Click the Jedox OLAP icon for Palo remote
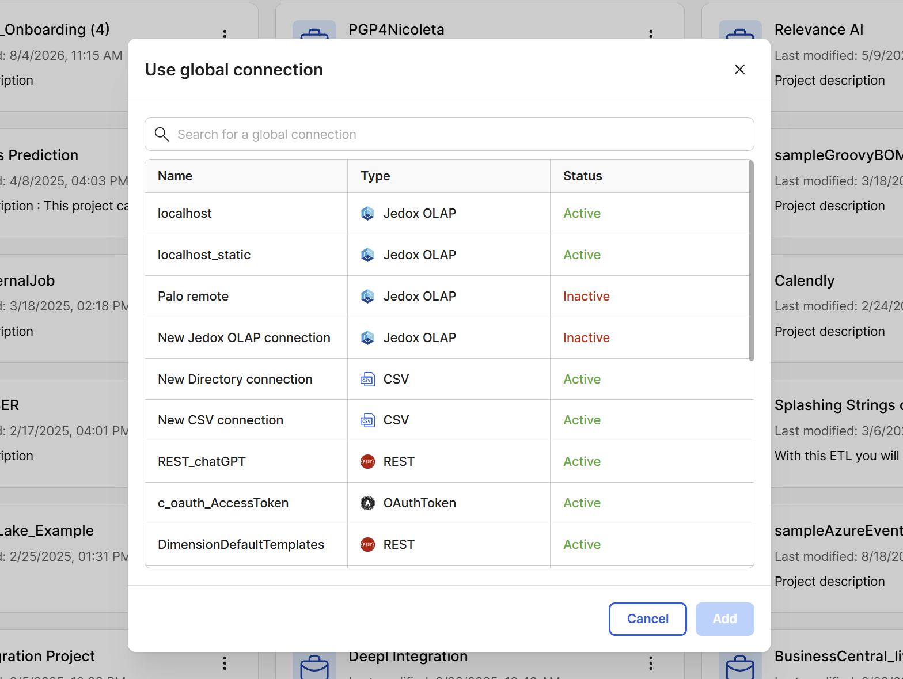The image size is (903, 679). [367, 296]
